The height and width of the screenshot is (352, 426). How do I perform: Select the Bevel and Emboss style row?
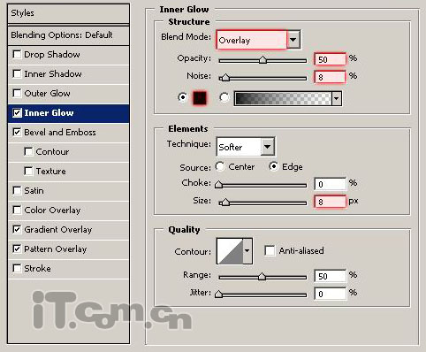click(x=68, y=133)
